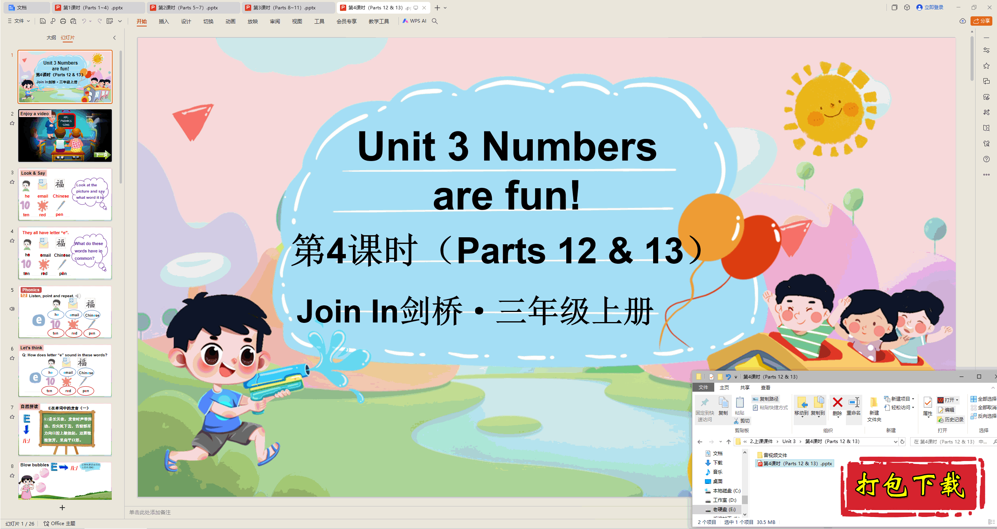Viewport: 997px width, 529px height.
Task: Click Pin to Quick Access in Explorer
Action: [x=705, y=410]
